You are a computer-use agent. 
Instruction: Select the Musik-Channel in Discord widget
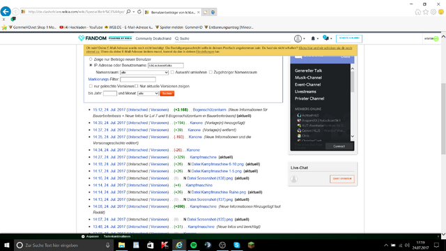(x=308, y=77)
